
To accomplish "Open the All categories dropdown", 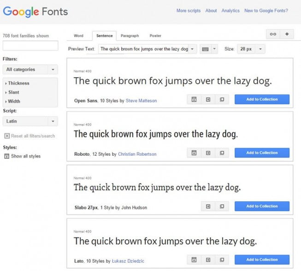I will 30,70.
